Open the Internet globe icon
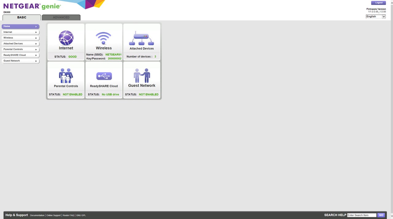The width and height of the screenshot is (393, 219). 66,38
